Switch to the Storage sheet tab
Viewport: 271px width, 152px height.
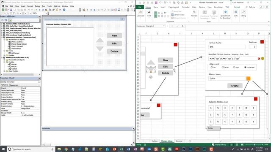pos(179,141)
